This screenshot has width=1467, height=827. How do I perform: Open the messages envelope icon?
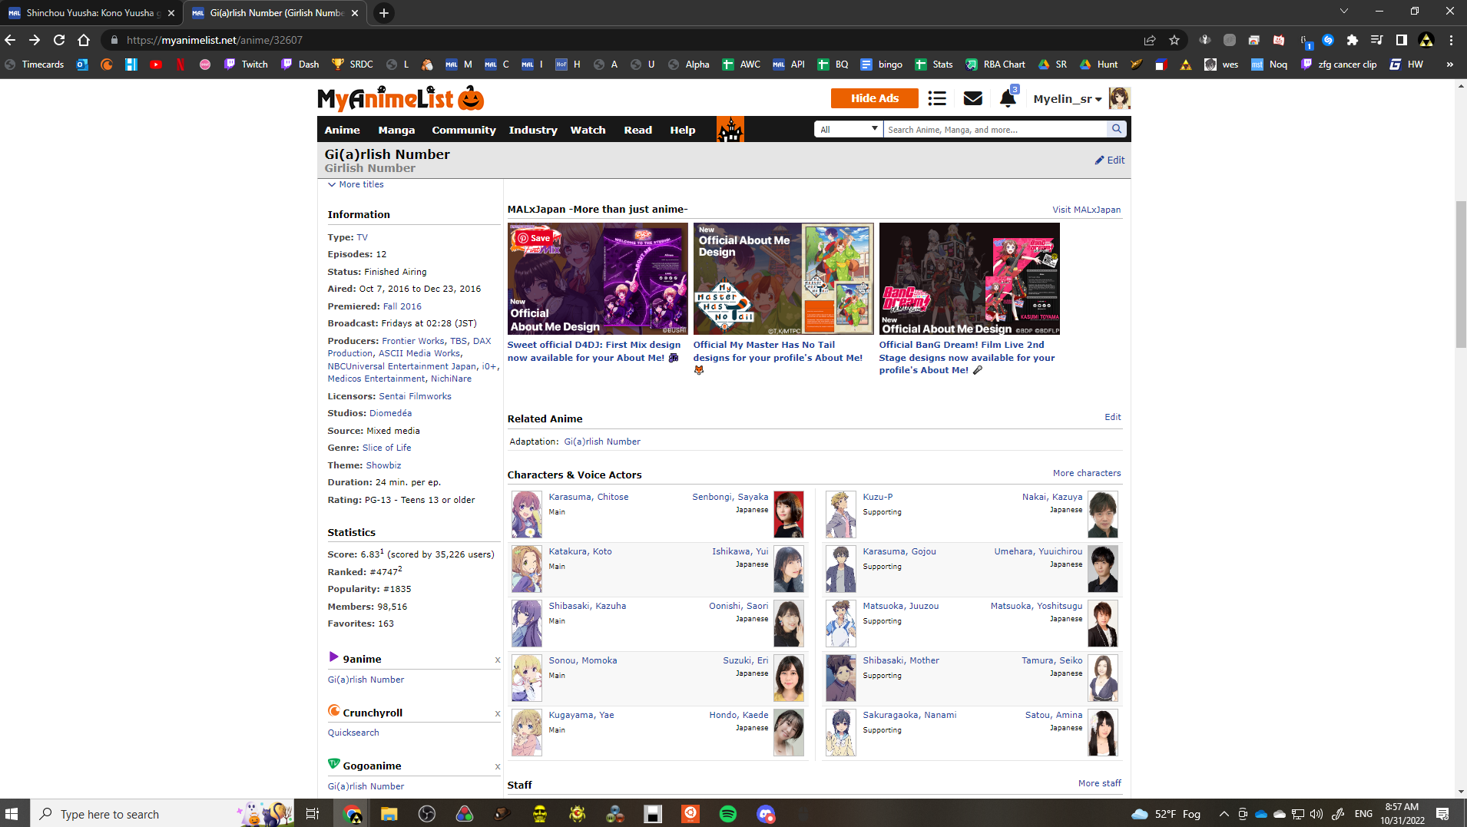tap(972, 98)
